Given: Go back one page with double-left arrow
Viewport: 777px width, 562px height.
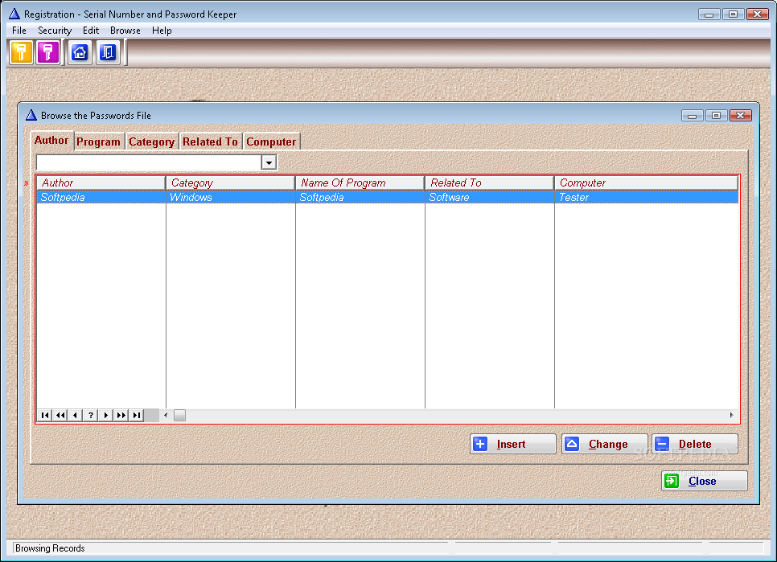Looking at the screenshot, I should click(60, 416).
